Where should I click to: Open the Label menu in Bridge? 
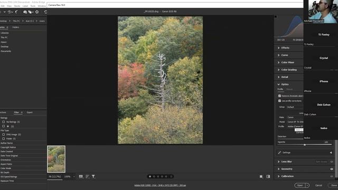tap(25, 6)
